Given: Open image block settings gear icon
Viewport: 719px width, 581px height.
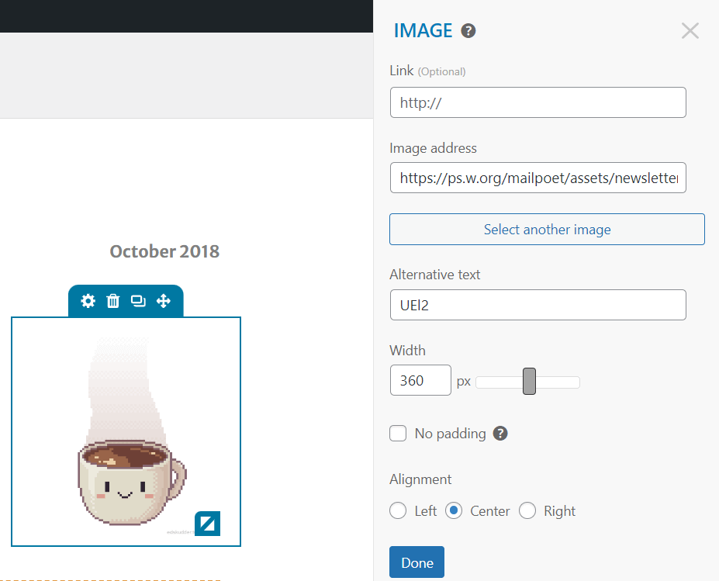Looking at the screenshot, I should click(88, 301).
